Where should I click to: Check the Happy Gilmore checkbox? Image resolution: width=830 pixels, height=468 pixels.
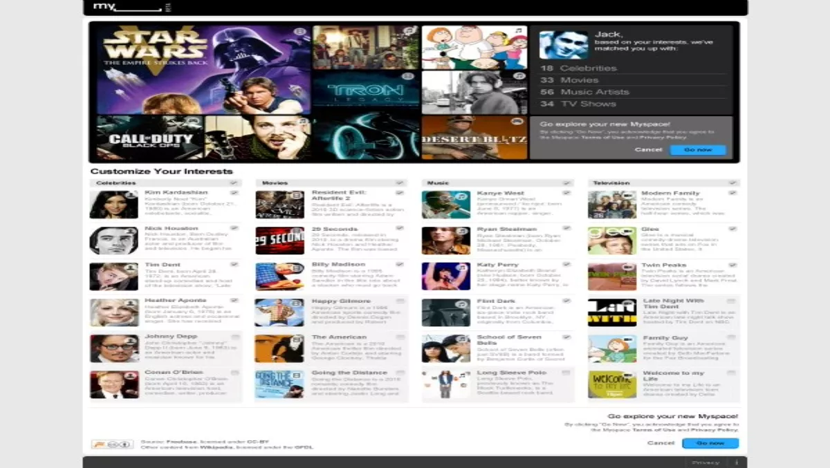pyautogui.click(x=400, y=301)
